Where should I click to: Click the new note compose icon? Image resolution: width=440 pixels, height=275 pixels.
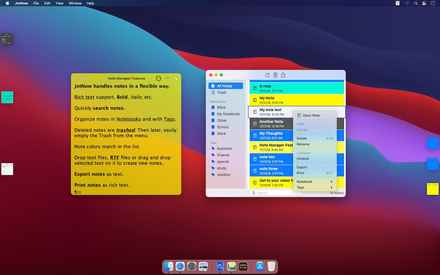267,75
